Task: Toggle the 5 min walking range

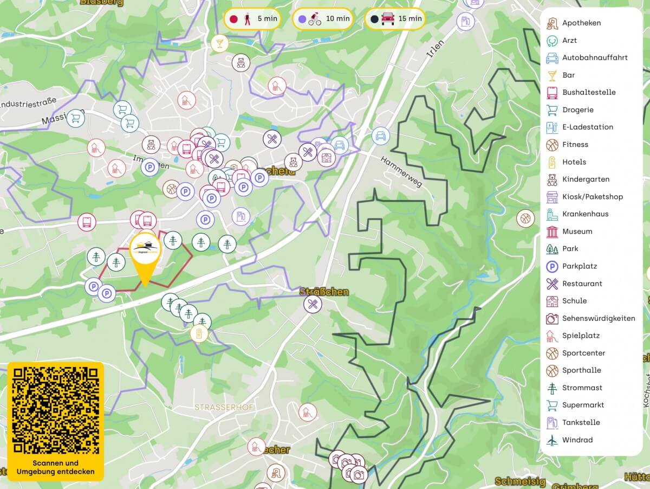Action: [x=253, y=19]
